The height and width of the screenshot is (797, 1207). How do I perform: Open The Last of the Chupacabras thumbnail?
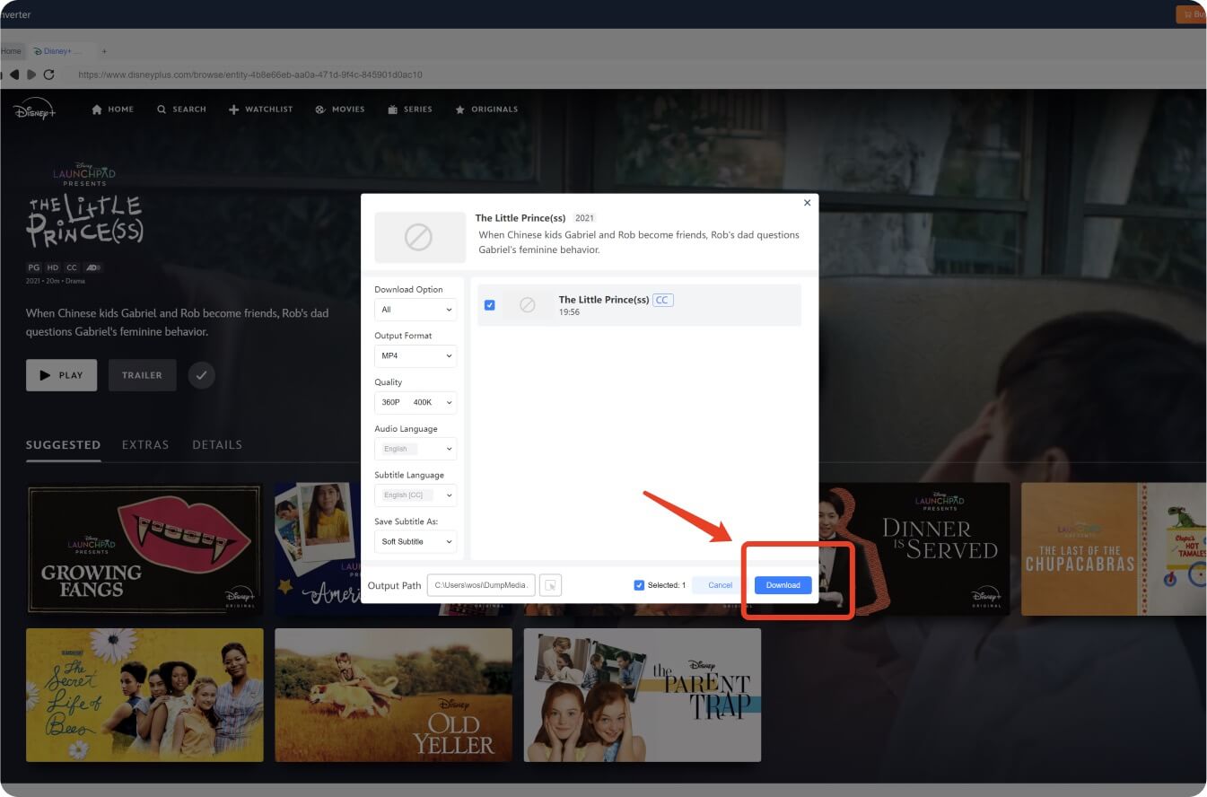point(1114,549)
